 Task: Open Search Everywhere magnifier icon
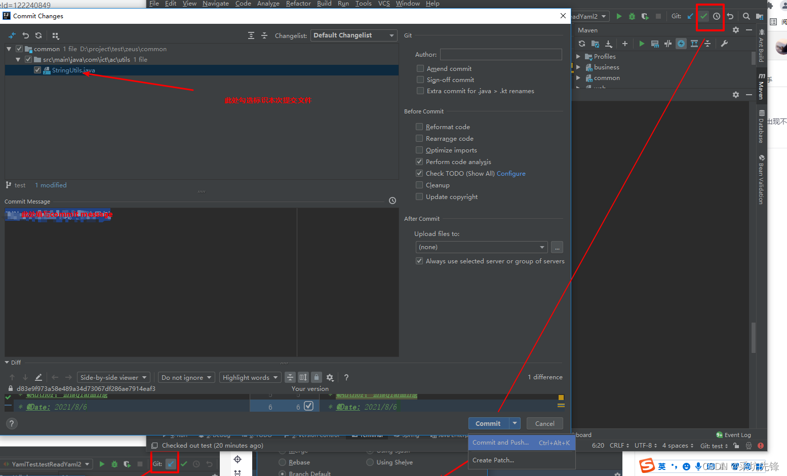(746, 16)
